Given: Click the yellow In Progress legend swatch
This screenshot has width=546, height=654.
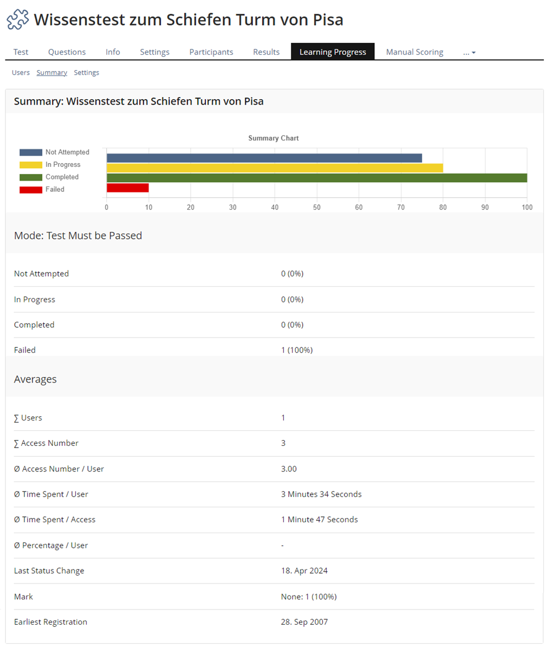Looking at the screenshot, I should [x=31, y=165].
